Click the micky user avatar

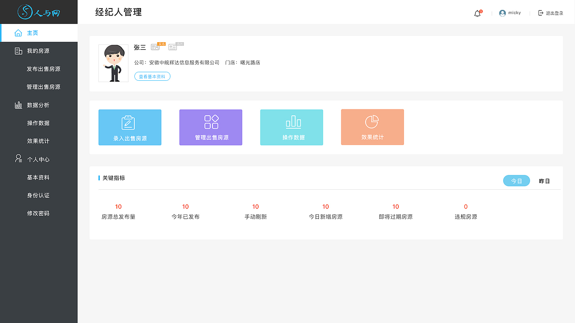(x=502, y=13)
